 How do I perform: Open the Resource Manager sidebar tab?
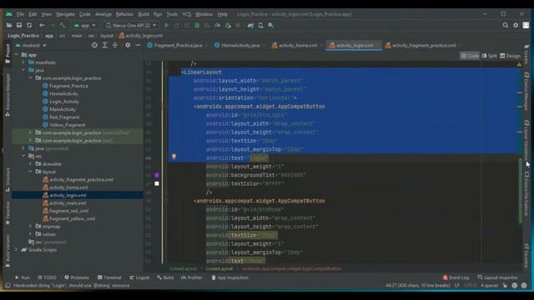(8, 95)
